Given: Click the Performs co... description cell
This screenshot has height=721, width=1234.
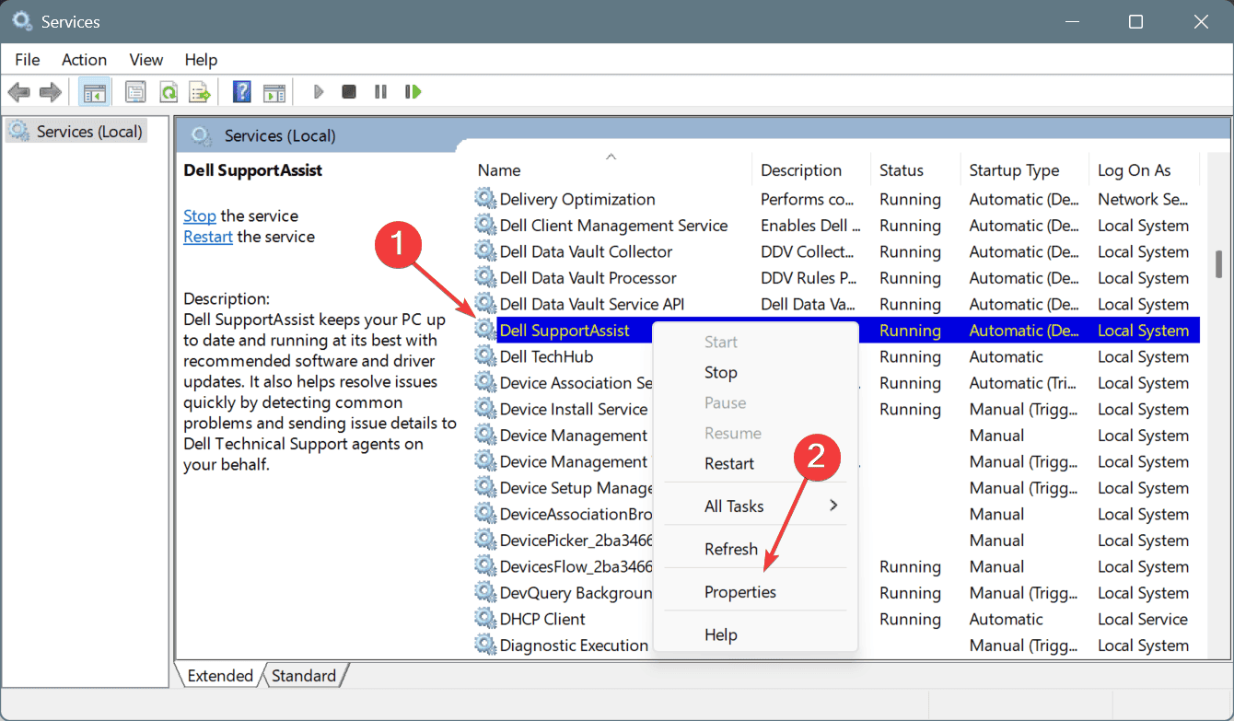Looking at the screenshot, I should pos(807,199).
